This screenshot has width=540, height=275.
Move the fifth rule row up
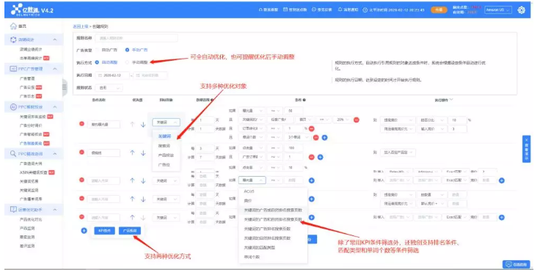[x=132, y=218]
